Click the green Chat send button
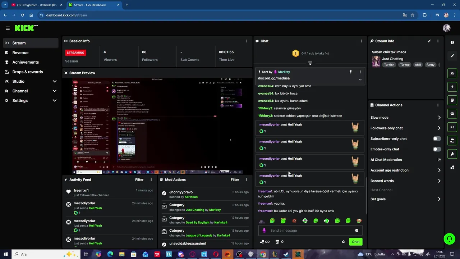The image size is (460, 259). (x=355, y=242)
